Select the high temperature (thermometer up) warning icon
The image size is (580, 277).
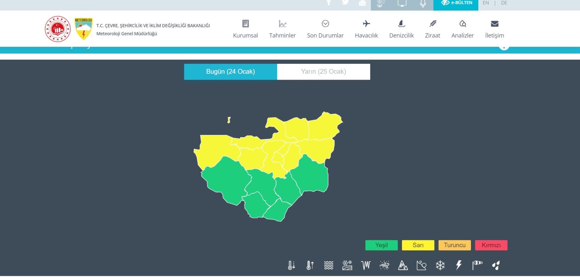(310, 265)
